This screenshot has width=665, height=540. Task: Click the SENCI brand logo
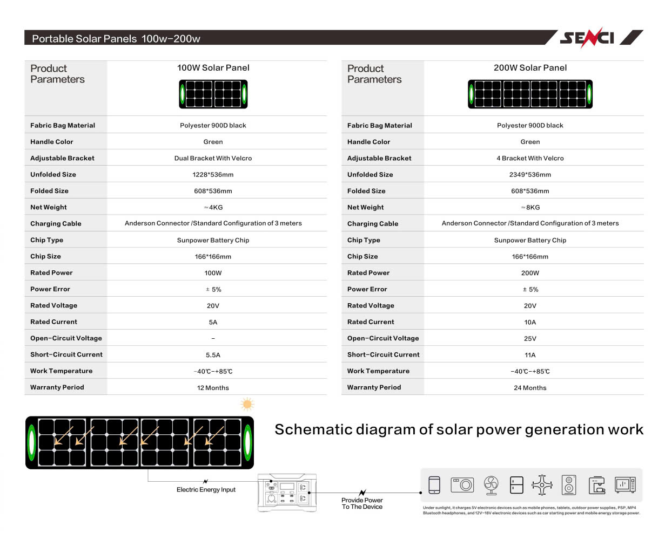pos(587,38)
